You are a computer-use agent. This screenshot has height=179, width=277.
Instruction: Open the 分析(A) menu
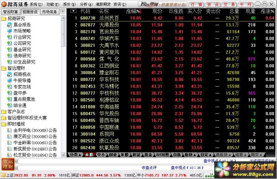tap(86, 4)
